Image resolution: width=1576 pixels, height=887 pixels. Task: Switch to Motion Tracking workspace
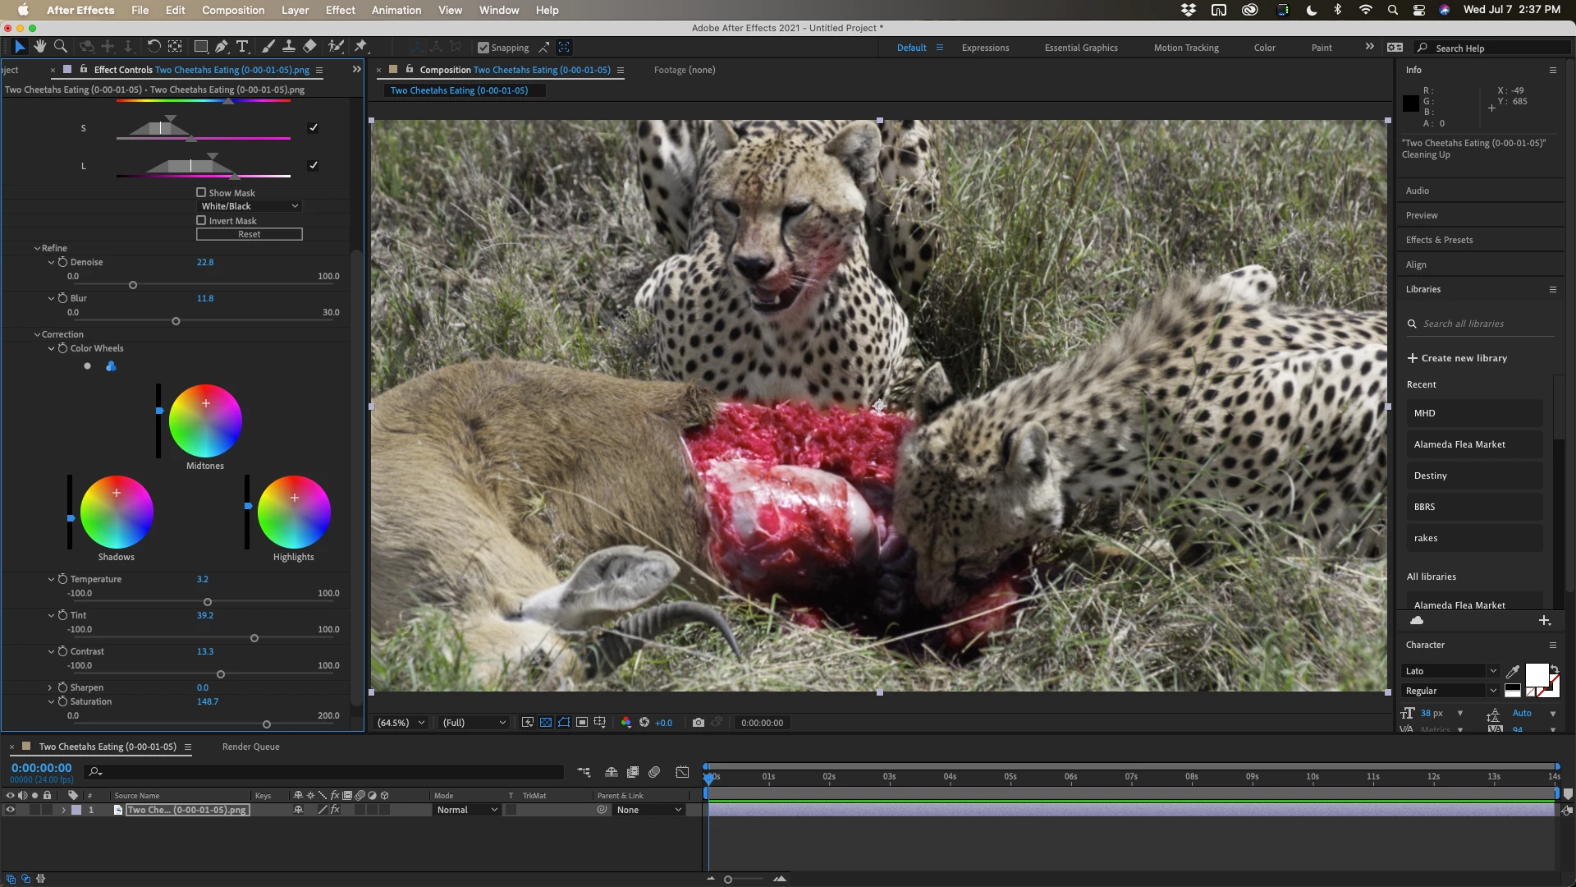(x=1185, y=48)
